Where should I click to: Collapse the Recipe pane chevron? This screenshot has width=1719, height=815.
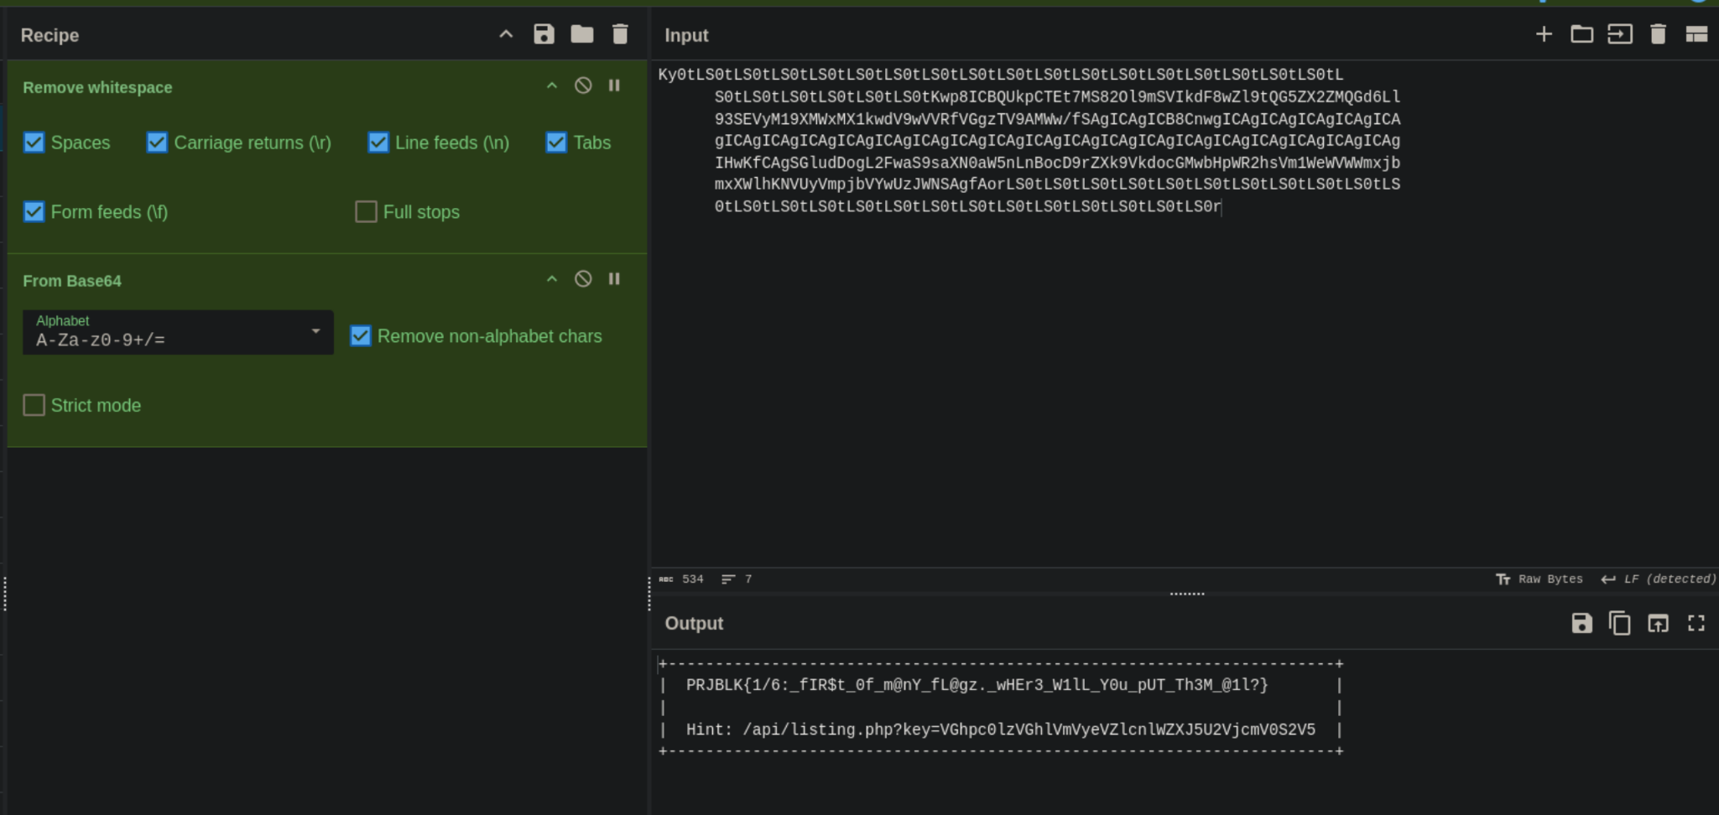click(506, 34)
